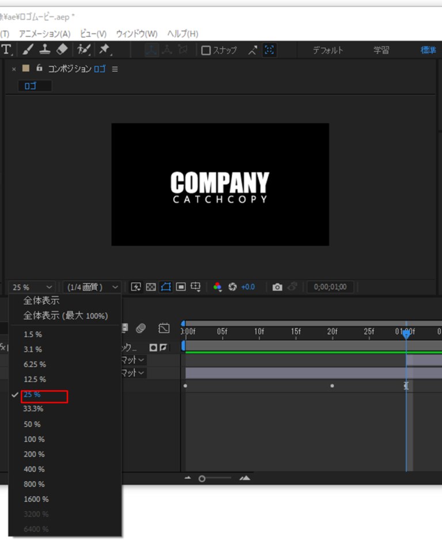Toggle the composition lock icon
Viewport: 442px width, 544px height.
pos(39,69)
